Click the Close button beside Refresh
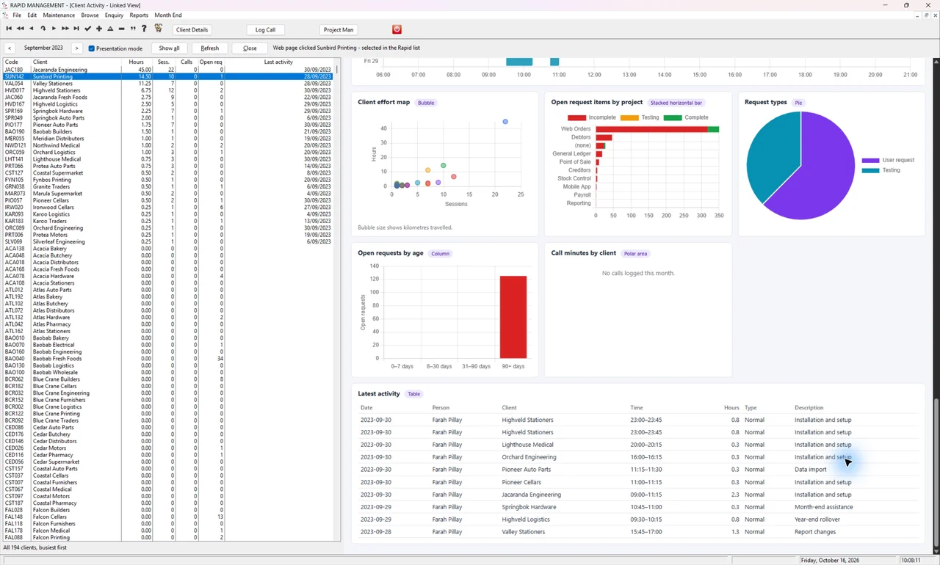 (250, 48)
